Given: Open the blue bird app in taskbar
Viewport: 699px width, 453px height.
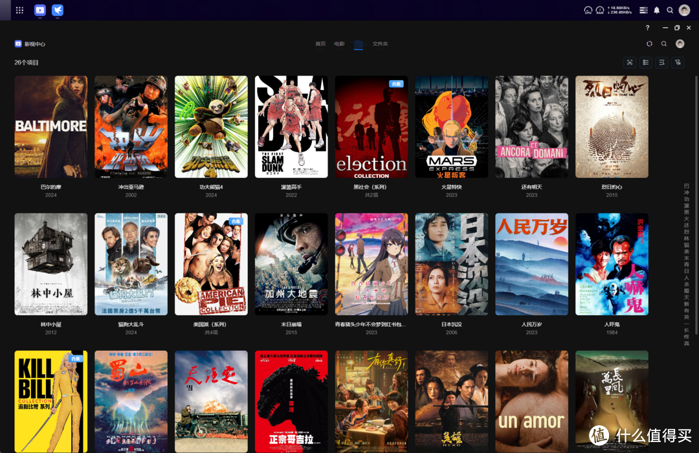Looking at the screenshot, I should pos(58,10).
